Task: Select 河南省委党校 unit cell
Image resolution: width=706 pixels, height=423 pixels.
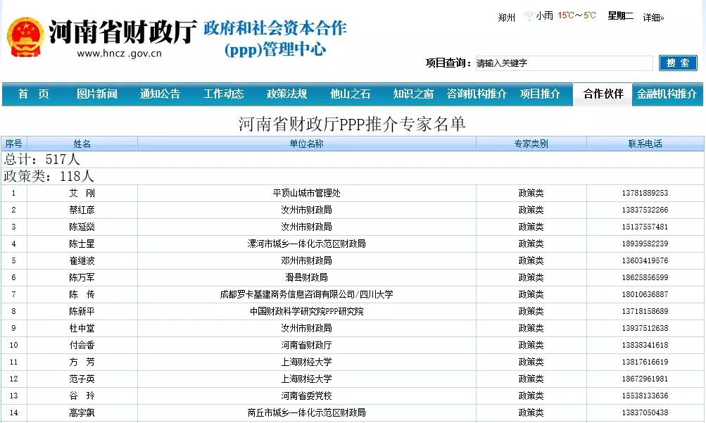Action: click(x=307, y=396)
